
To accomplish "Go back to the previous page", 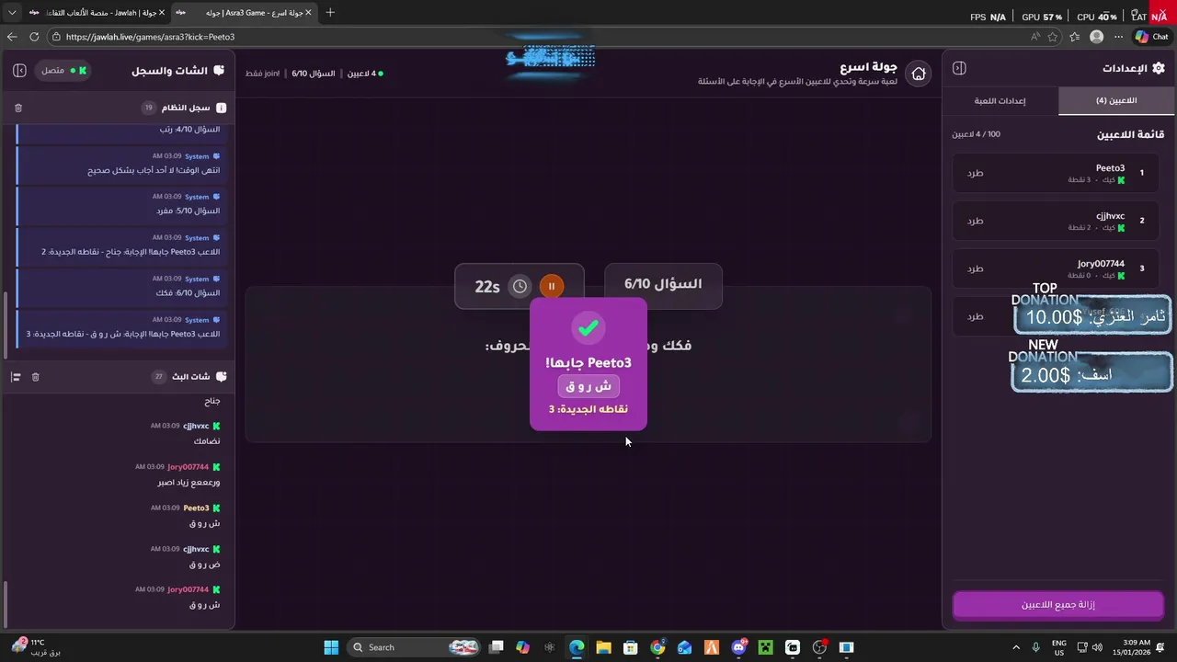I will (x=12, y=37).
